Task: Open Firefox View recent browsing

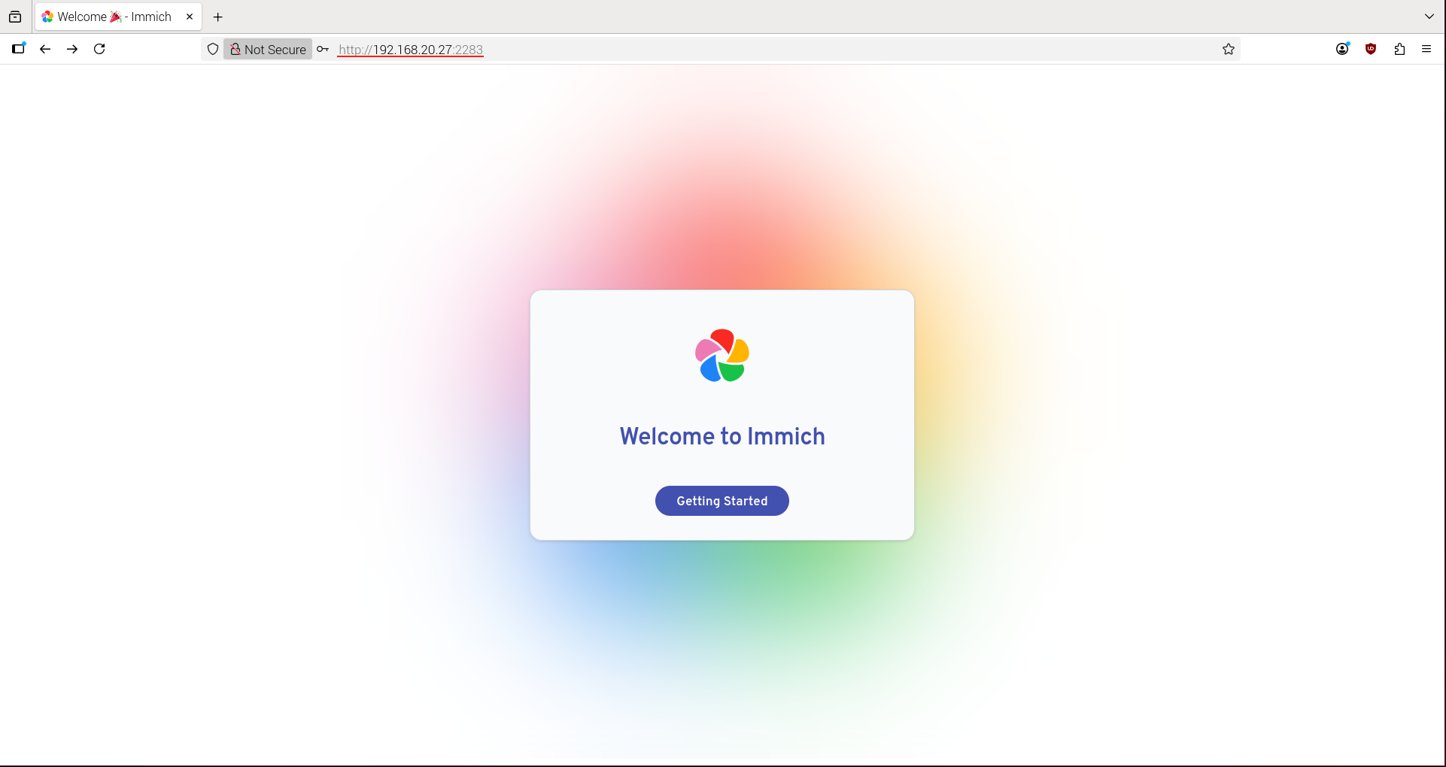Action: 15,17
